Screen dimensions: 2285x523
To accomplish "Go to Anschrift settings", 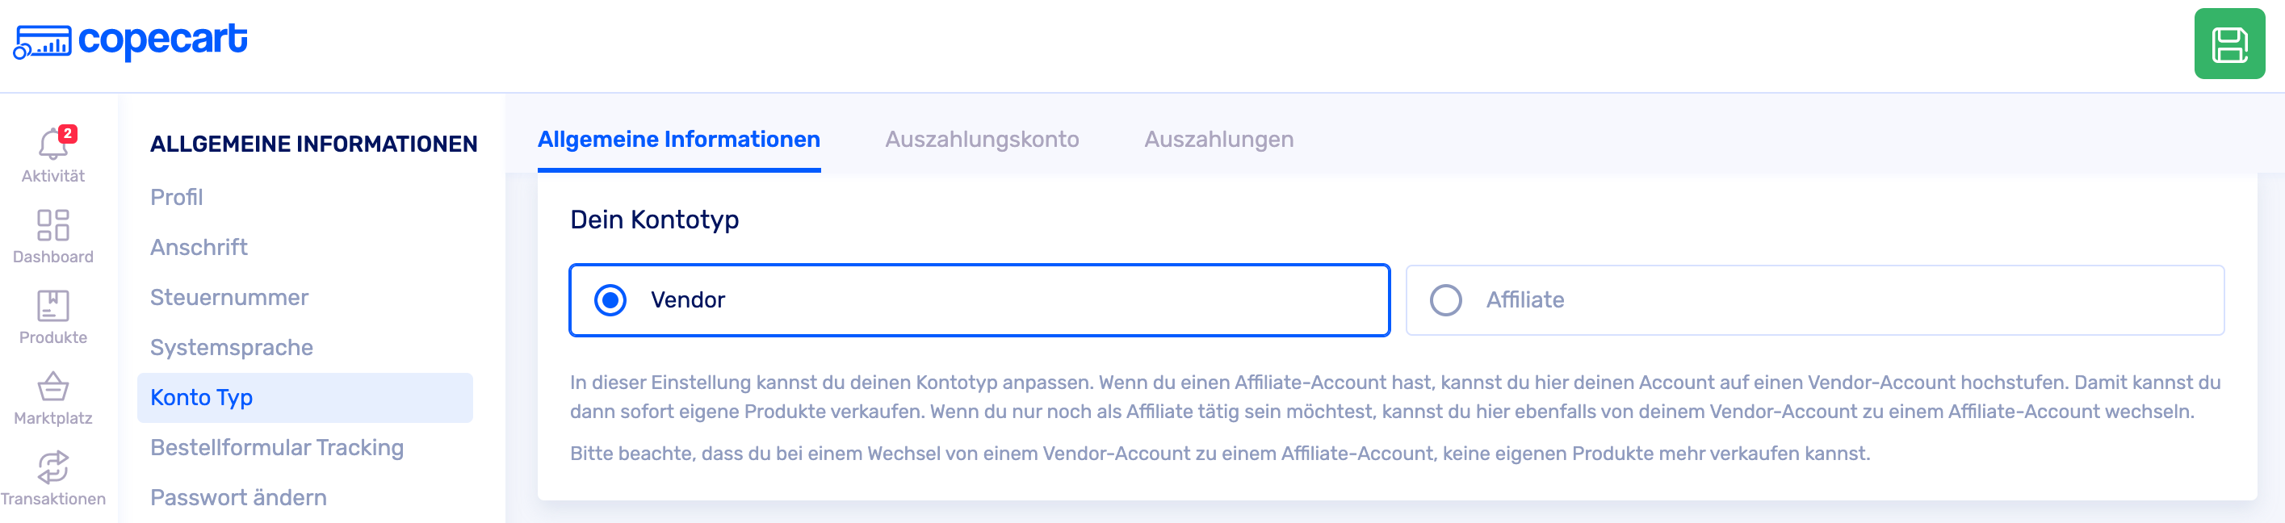I will click(199, 247).
